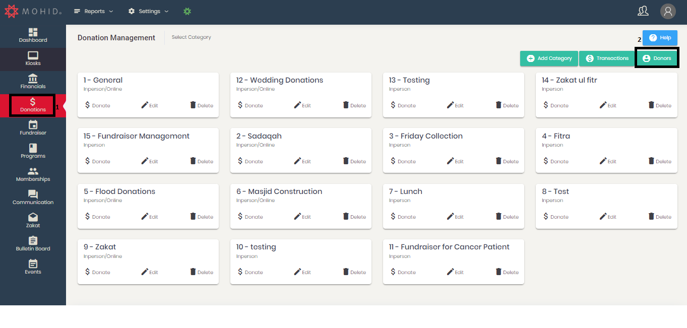
Task: Delete the 7 - Lunch category
Action: [x=507, y=217]
